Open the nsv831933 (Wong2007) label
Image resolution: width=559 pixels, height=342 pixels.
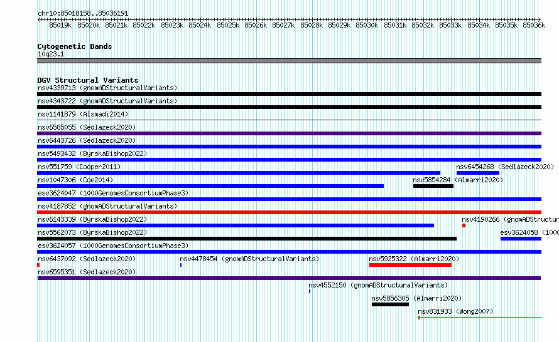455,311
